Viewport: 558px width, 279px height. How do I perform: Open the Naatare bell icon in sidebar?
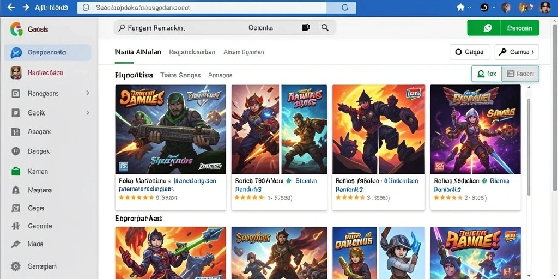(16, 190)
